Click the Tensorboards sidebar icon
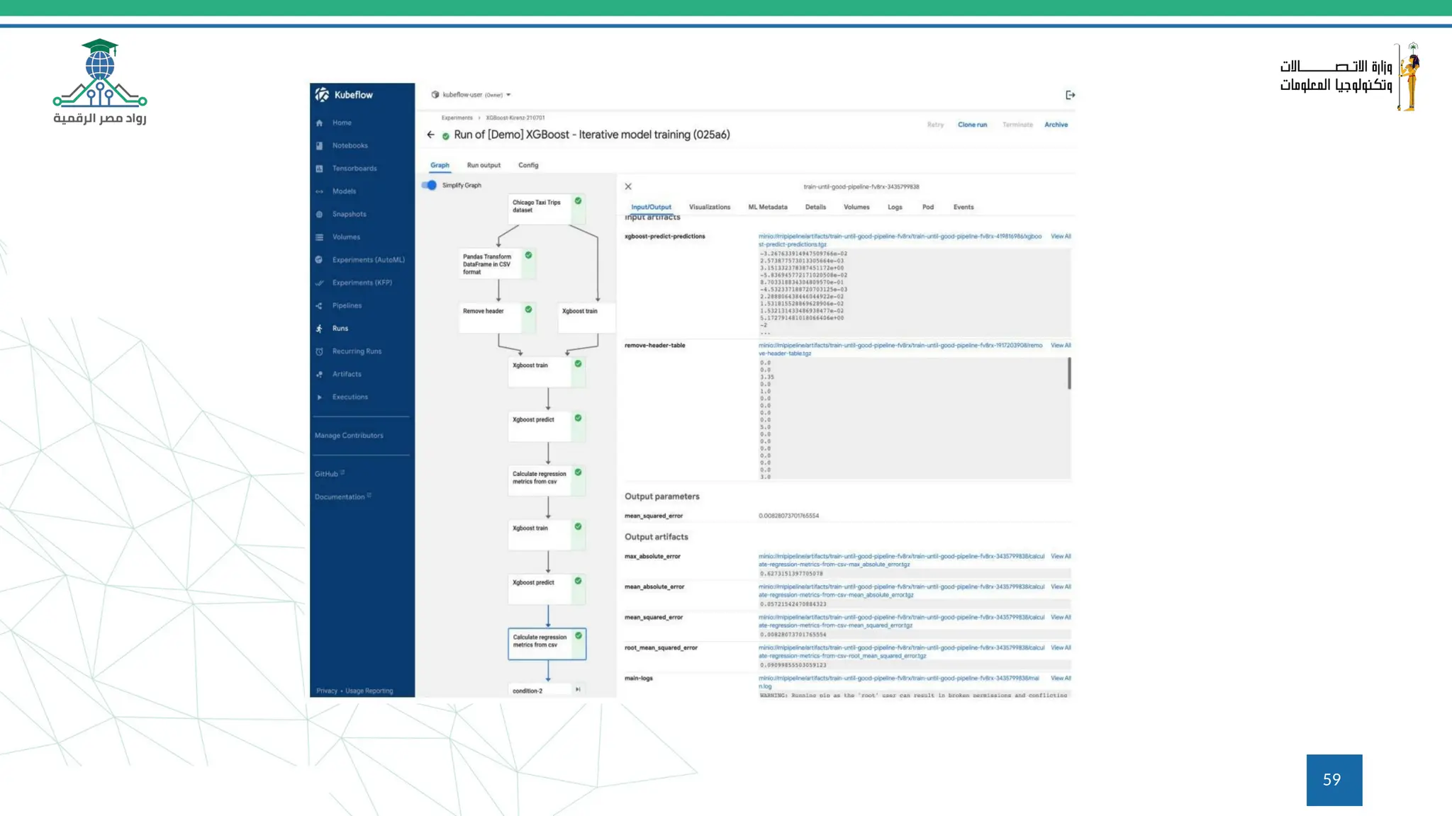 (319, 169)
